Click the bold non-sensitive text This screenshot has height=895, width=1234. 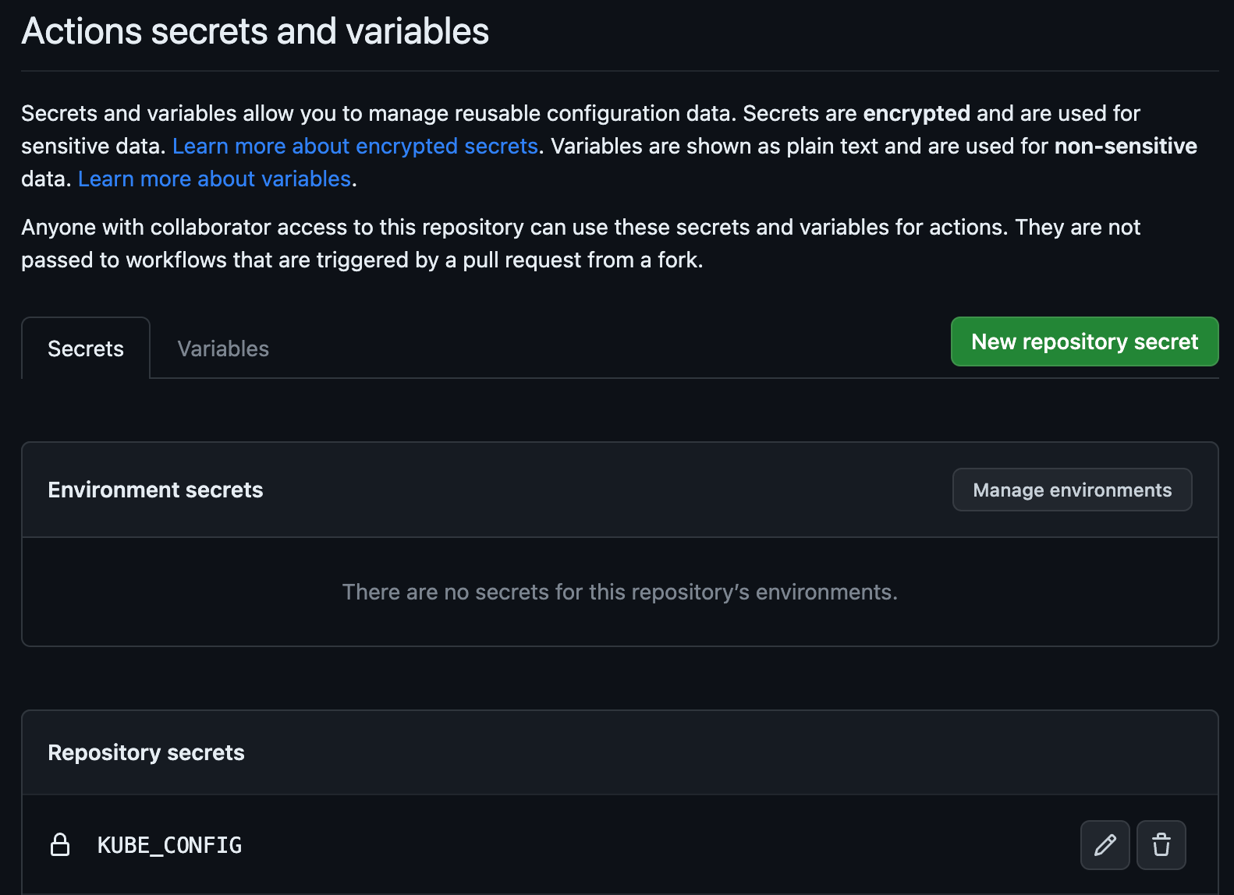pos(1125,146)
